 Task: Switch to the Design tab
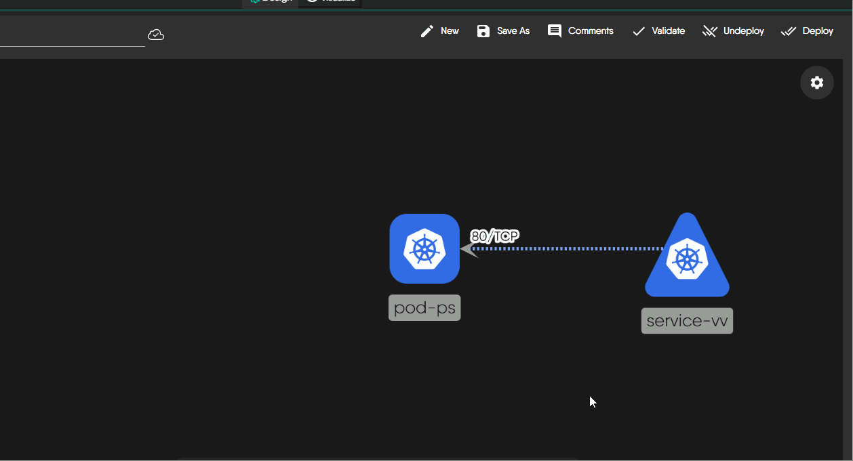point(269,1)
